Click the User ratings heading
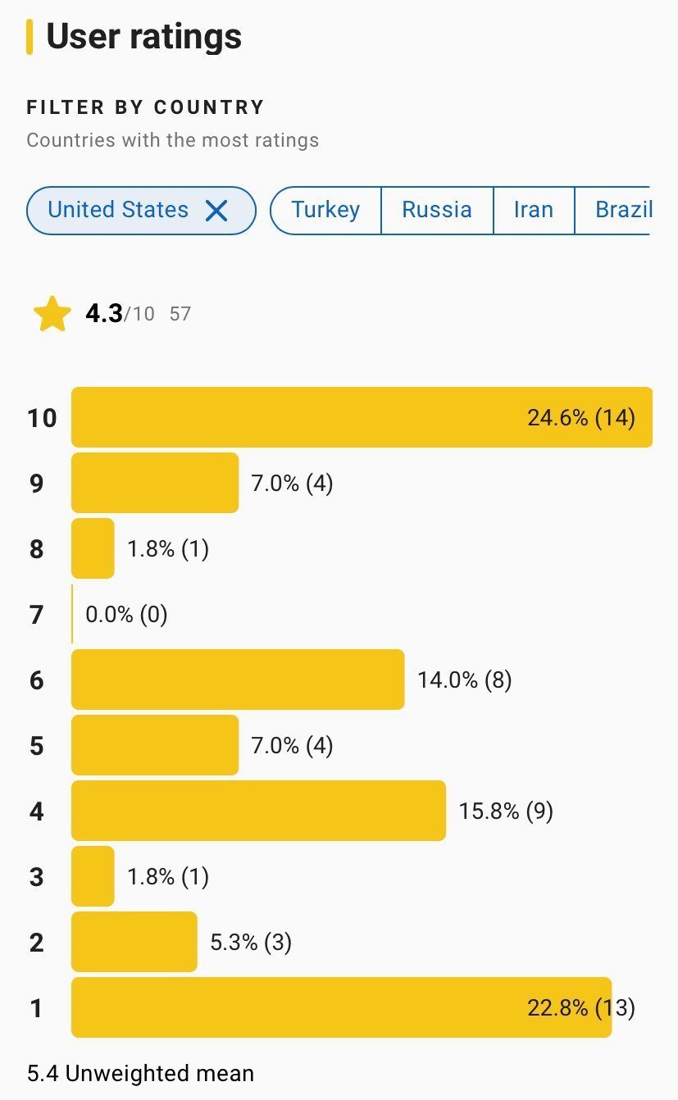The height and width of the screenshot is (1100, 678). tap(143, 37)
